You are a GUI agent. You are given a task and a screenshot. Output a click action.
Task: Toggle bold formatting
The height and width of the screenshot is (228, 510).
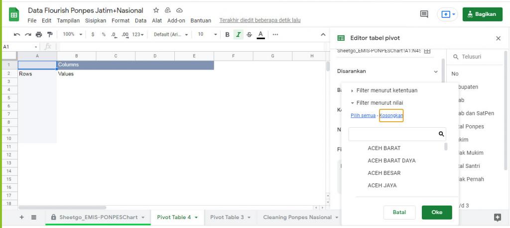click(x=227, y=34)
